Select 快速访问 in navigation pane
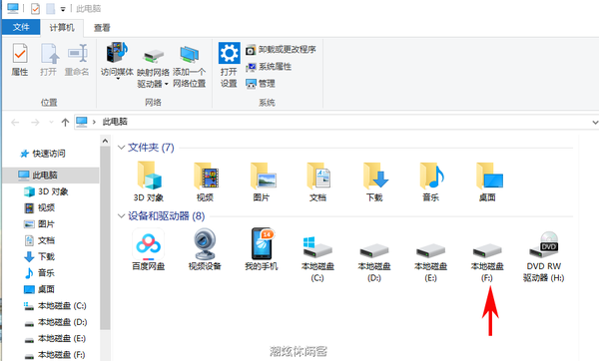 point(43,154)
